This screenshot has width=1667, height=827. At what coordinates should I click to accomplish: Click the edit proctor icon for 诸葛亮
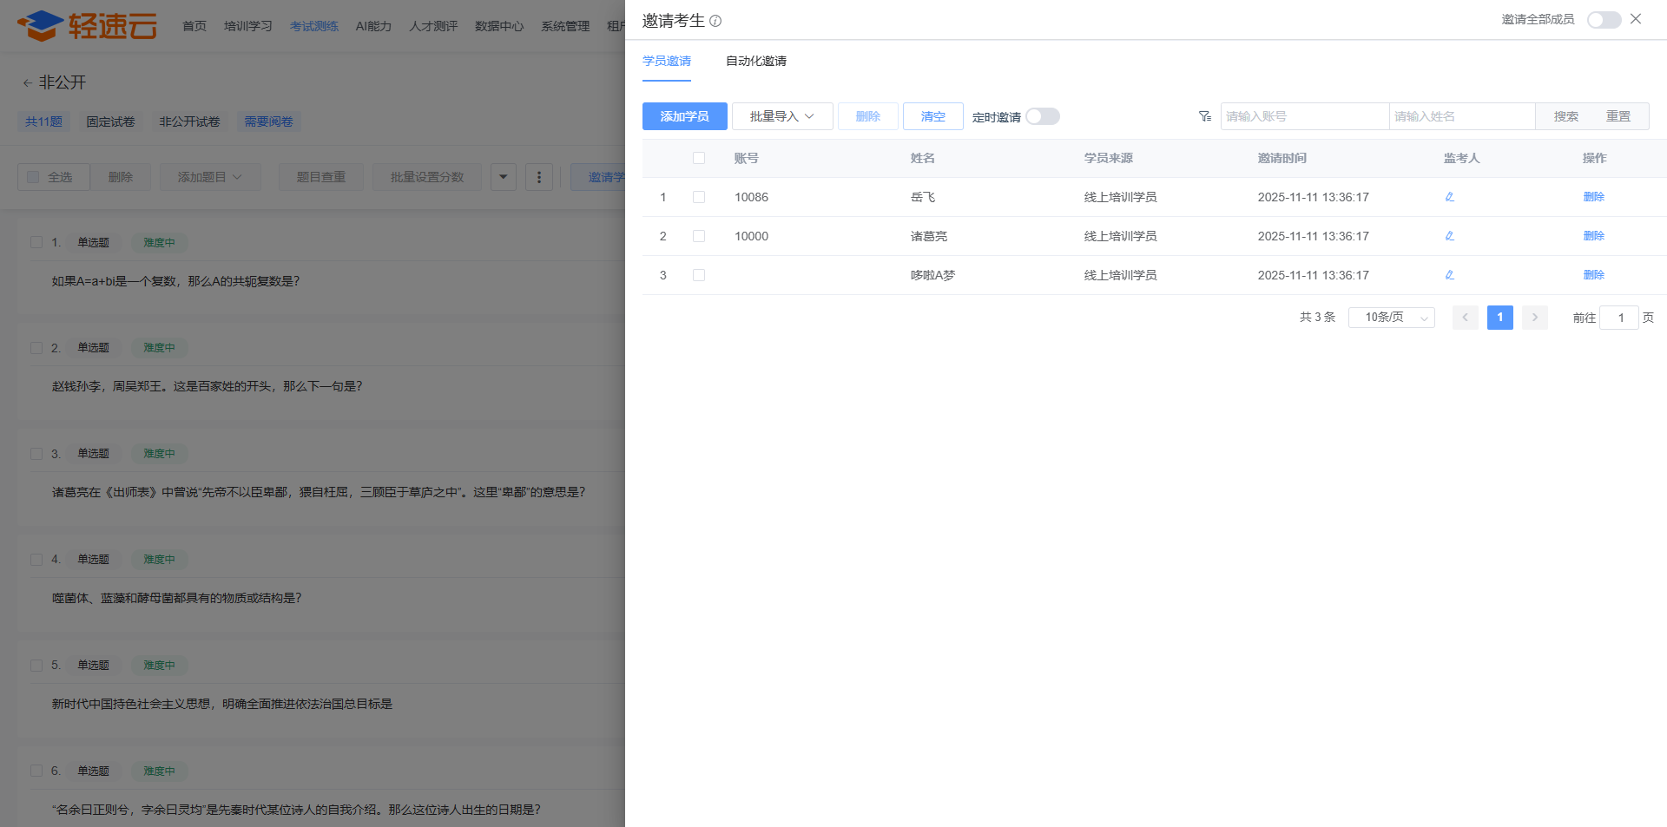(x=1449, y=236)
